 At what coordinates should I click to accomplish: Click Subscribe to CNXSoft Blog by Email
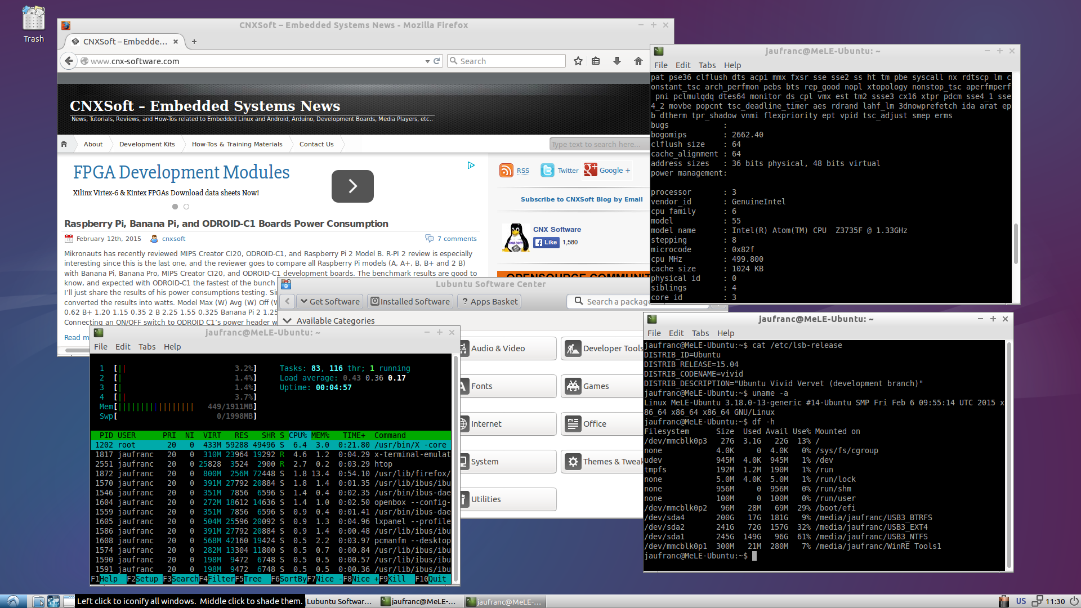click(x=582, y=199)
